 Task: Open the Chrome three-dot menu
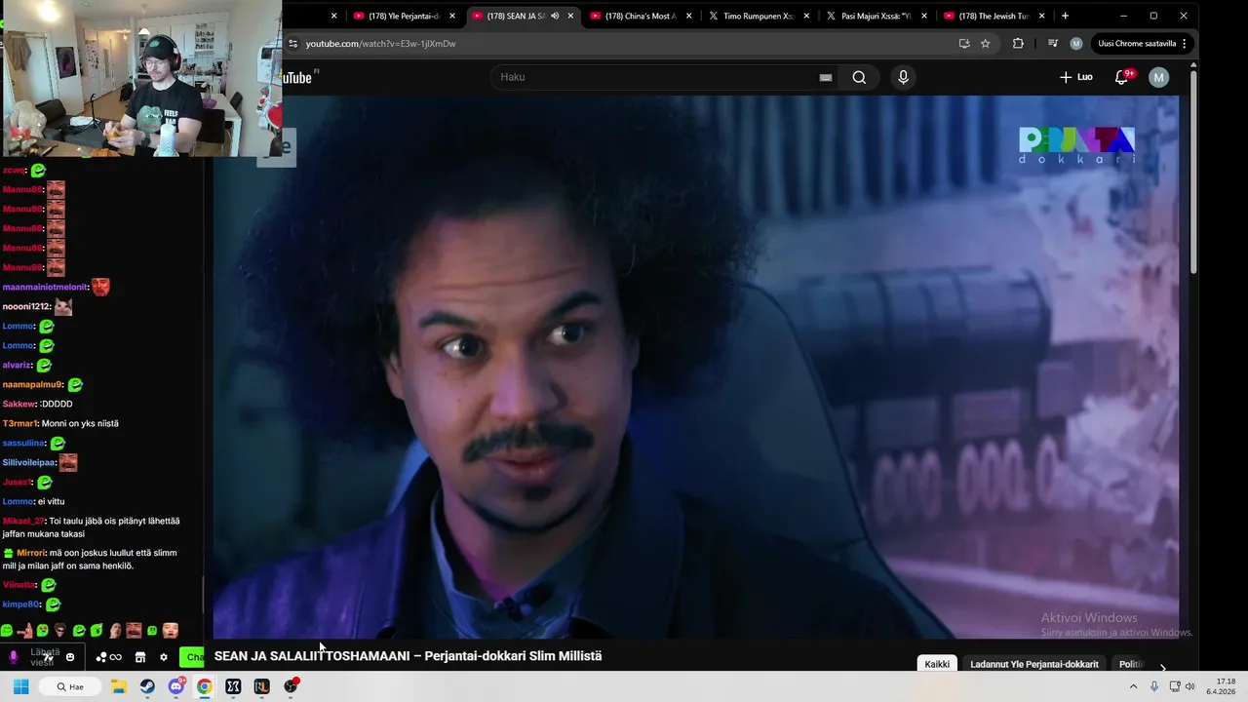(1184, 43)
